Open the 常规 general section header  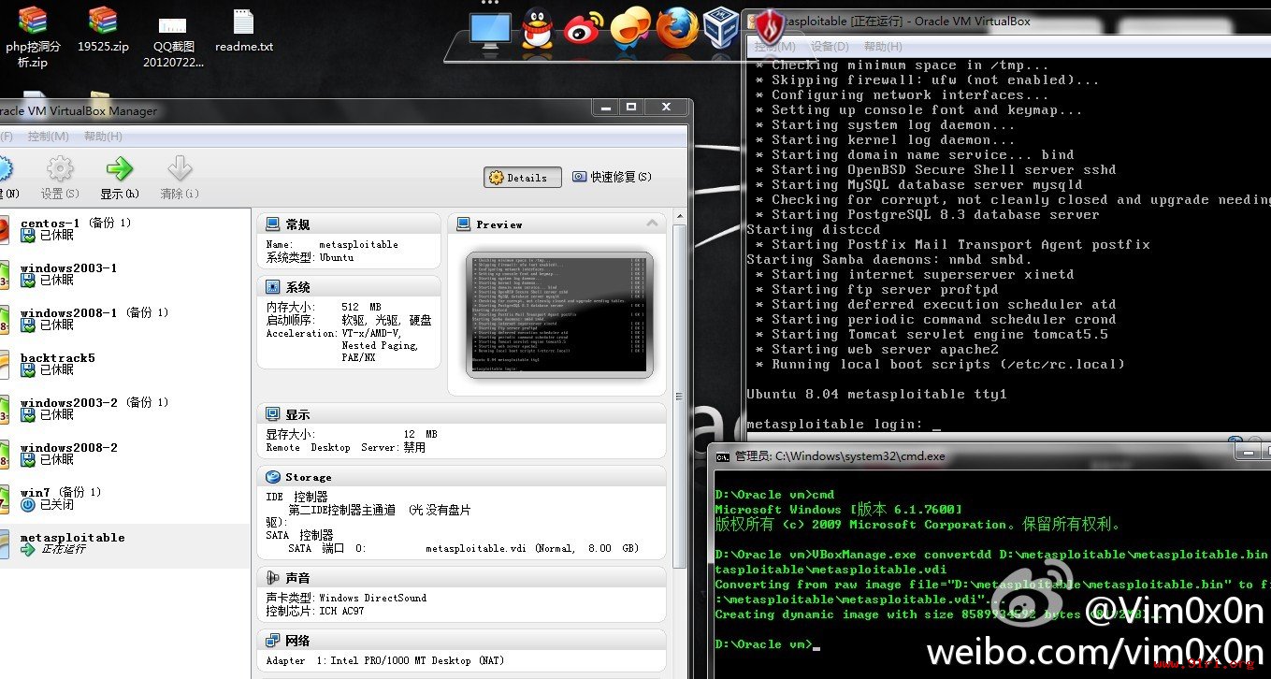coord(348,224)
